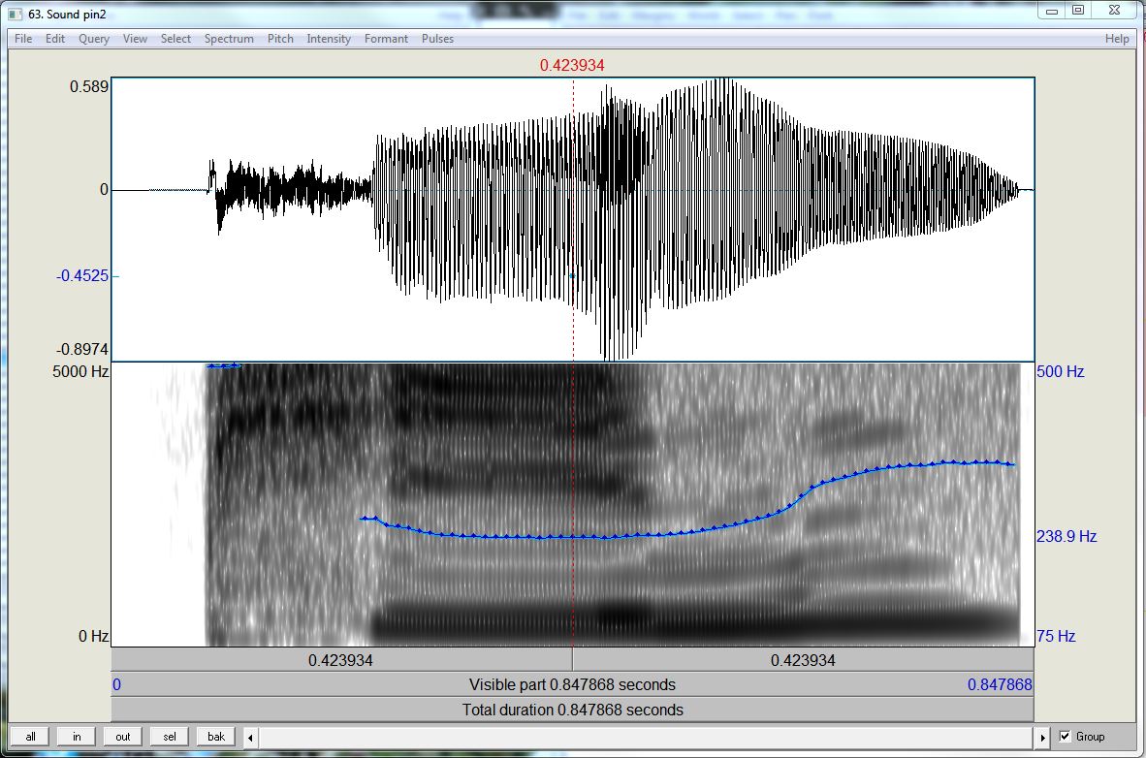Click the 75 Hz pitch floor label

point(1056,636)
